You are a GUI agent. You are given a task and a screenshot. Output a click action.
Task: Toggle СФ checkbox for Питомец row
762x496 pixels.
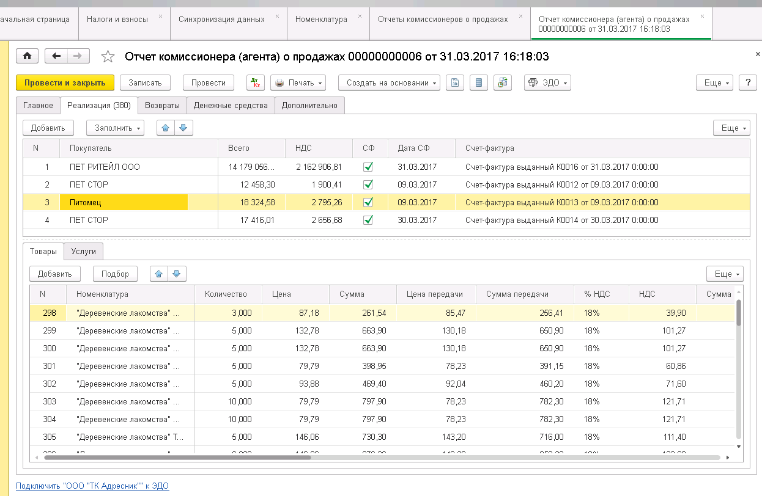[368, 202]
